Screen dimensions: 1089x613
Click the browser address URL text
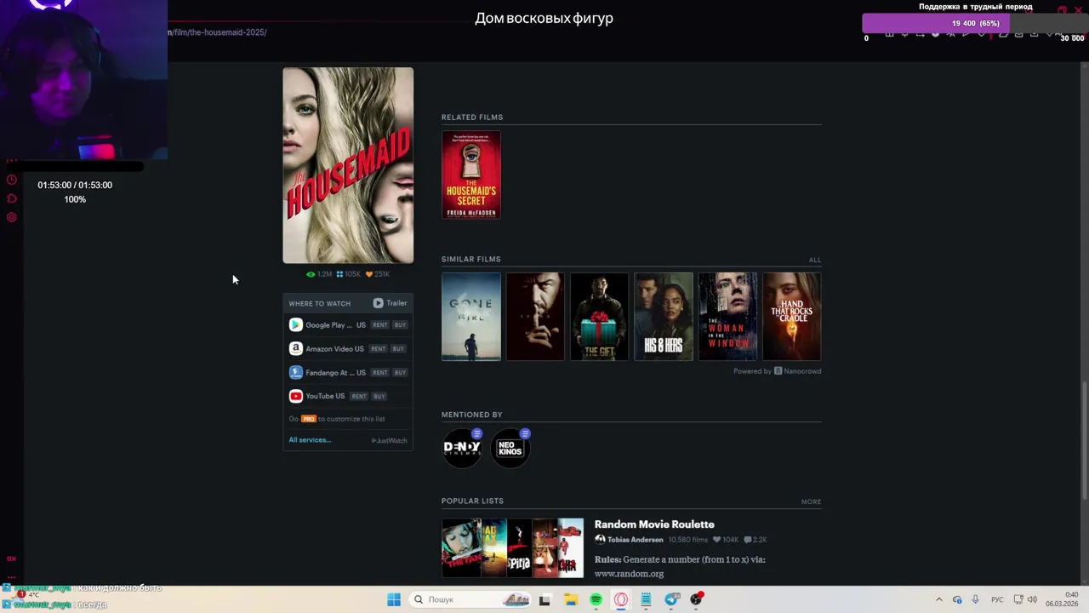pos(218,32)
